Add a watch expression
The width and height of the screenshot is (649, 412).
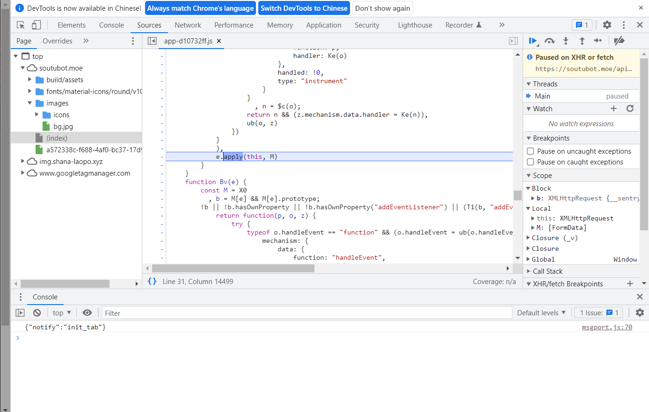614,108
